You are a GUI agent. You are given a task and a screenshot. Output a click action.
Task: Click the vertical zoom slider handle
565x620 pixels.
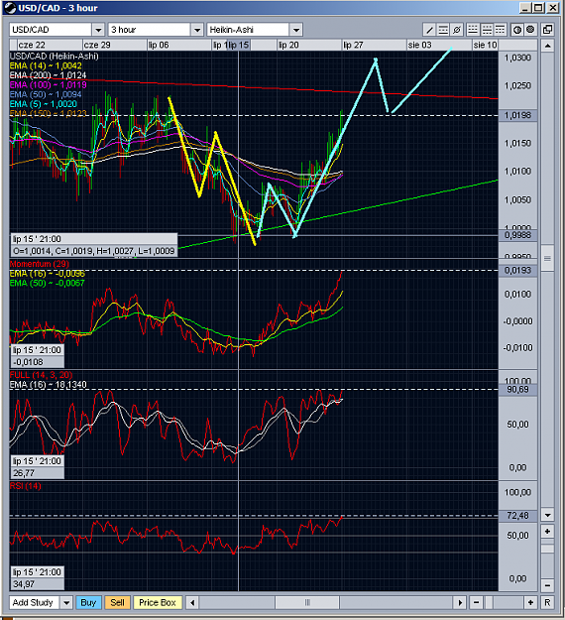tap(547, 550)
